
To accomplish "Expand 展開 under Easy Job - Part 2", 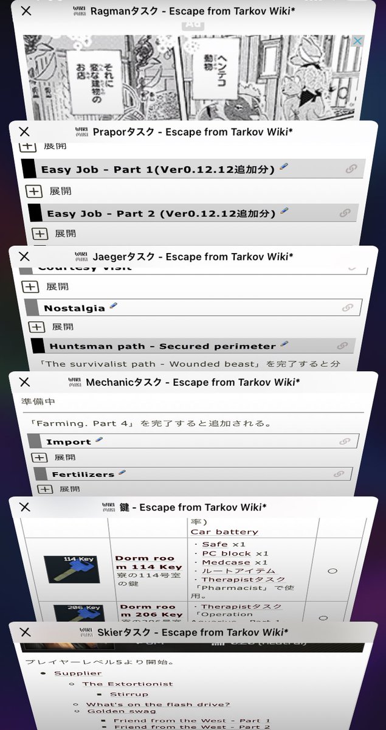I will click(55, 234).
